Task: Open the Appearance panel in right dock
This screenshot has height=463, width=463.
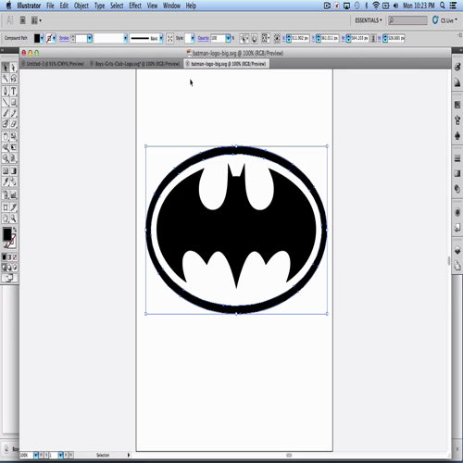Action: click(457, 212)
